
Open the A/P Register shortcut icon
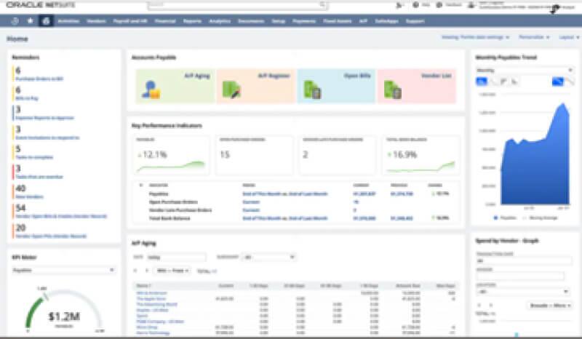(x=231, y=90)
